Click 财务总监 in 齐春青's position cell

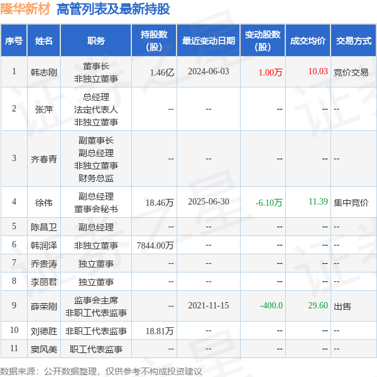coord(96,178)
